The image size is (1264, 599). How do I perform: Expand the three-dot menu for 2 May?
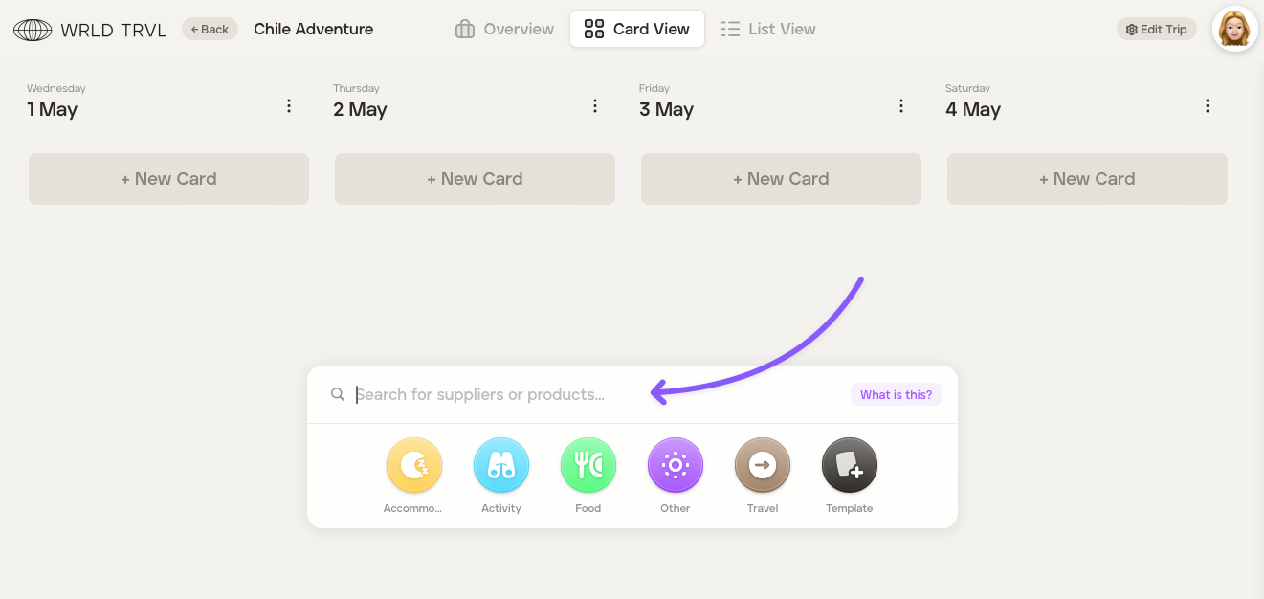[595, 106]
